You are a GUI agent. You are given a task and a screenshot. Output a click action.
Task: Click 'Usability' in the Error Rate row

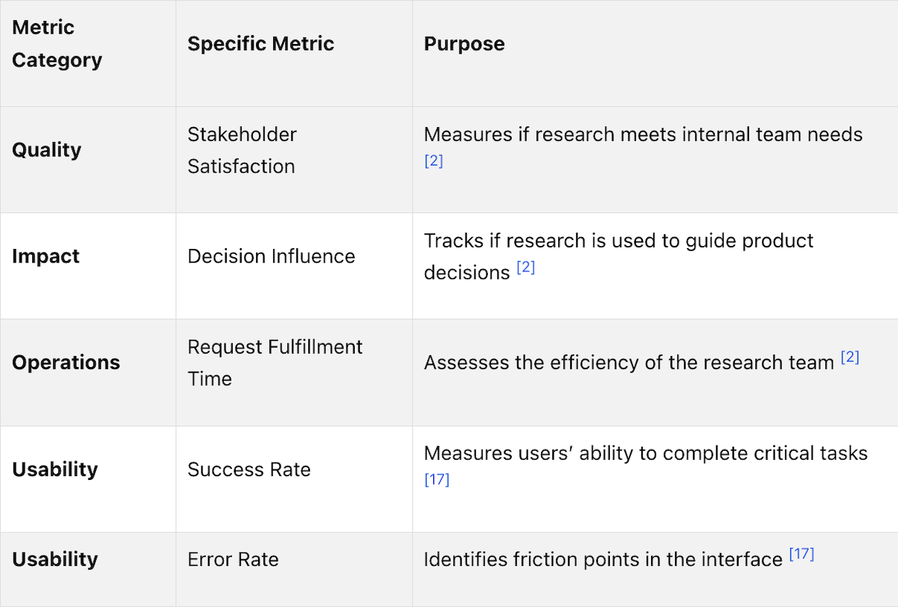[55, 559]
